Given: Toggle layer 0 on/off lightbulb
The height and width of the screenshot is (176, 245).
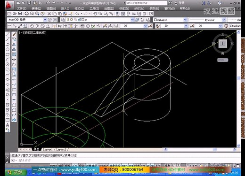Looking at the screenshot, I should click(x=68, y=20).
